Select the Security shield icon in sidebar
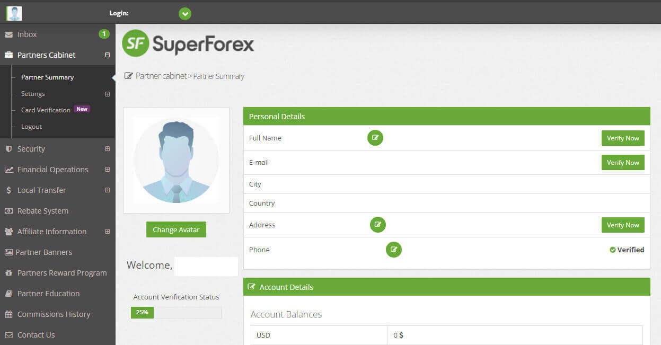The image size is (661, 345). pyautogui.click(x=8, y=149)
